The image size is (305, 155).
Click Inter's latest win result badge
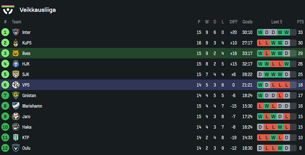[x=287, y=32]
